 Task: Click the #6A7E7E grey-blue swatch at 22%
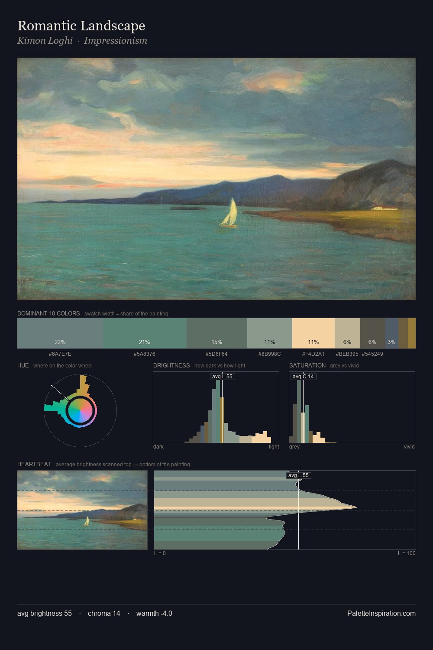point(60,333)
